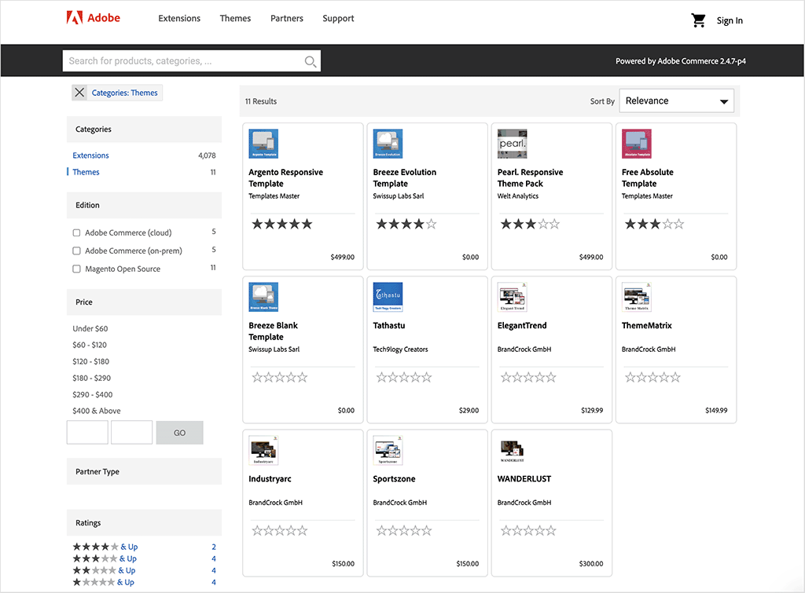Filter price $60 - $120
805x593 pixels.
click(90, 345)
